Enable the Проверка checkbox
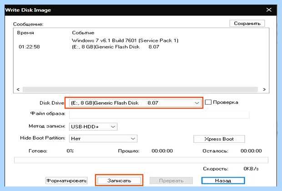This screenshot has width=282, height=191. point(208,102)
